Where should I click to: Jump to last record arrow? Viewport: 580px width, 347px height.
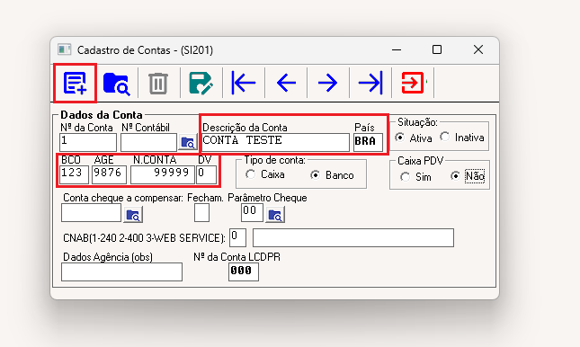[370, 83]
